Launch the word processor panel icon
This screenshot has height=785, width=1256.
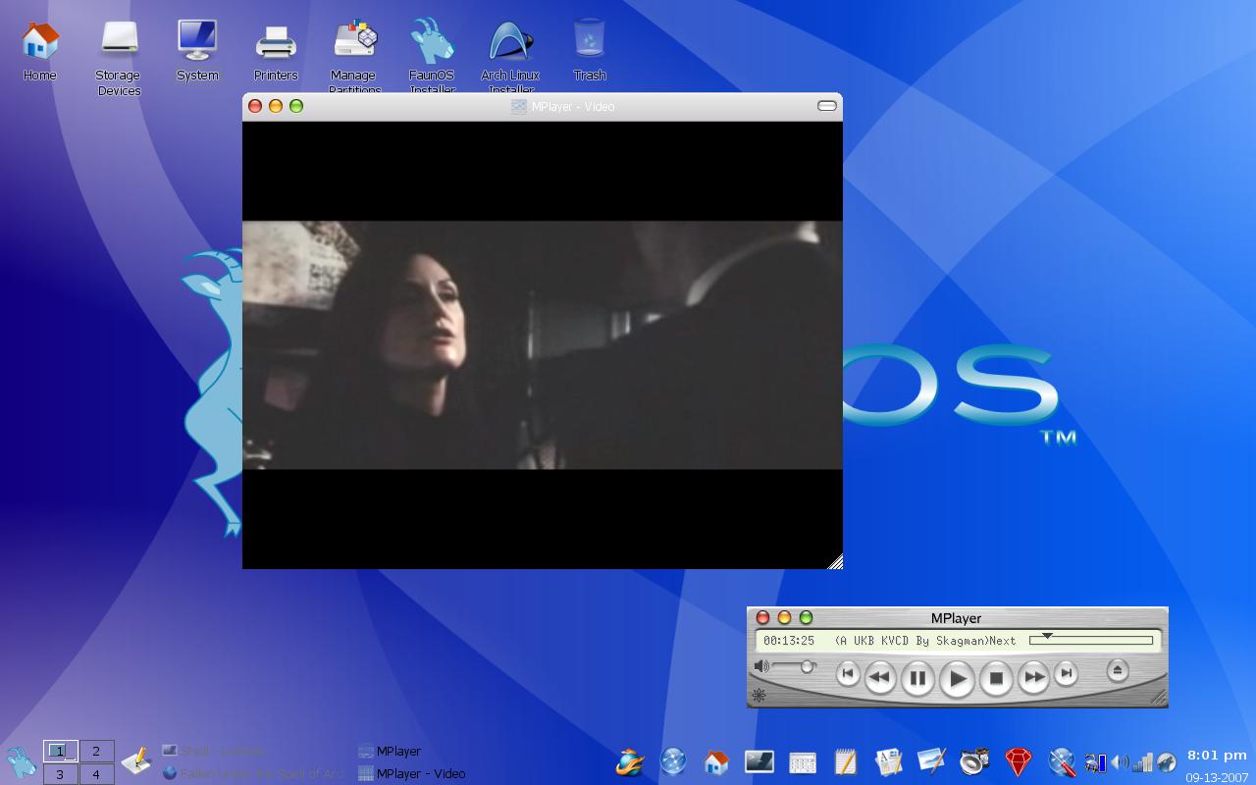889,761
